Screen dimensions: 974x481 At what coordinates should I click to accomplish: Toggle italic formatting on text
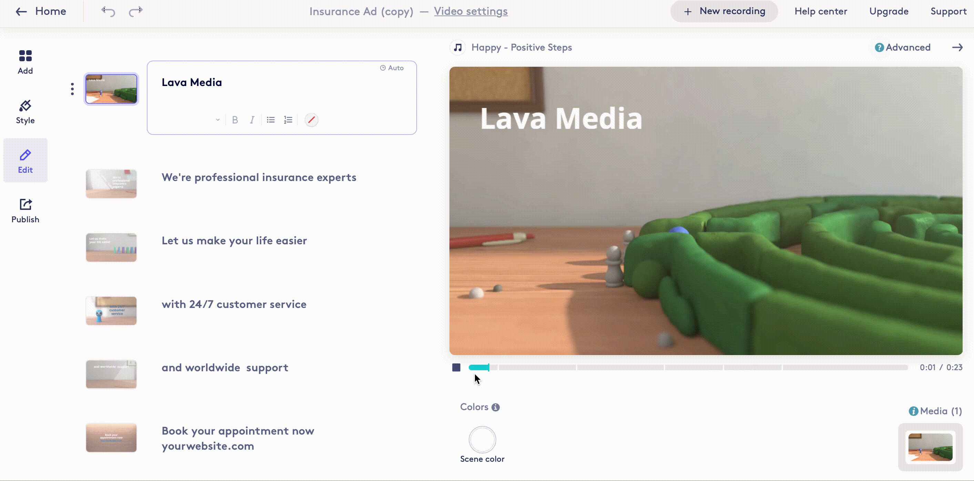pos(252,120)
